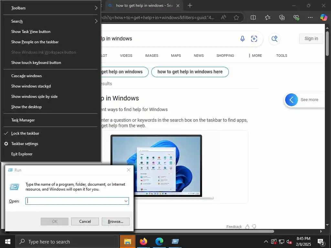Click Cancel in the Run dialog
Viewport: 331px width, 248px height.
[x=85, y=222]
